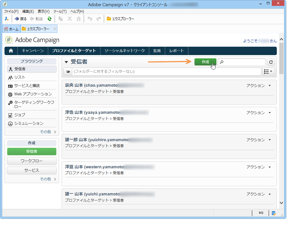
Task: Click the 転送 forward button
Action: 36,19
